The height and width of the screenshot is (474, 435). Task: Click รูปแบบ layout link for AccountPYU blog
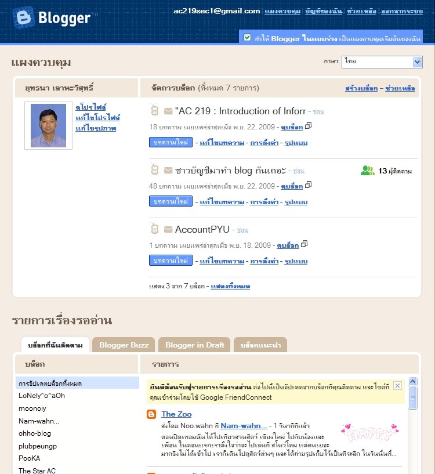[296, 261]
